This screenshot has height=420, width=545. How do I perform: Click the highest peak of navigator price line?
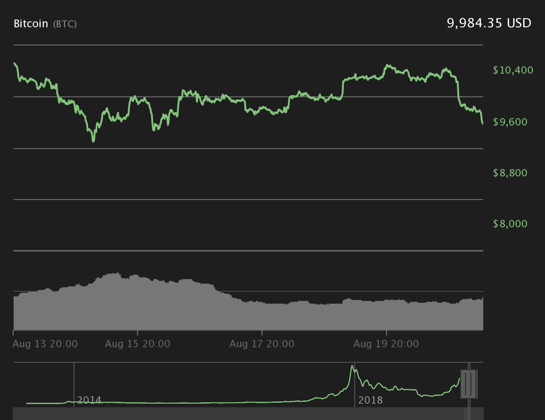coord(352,366)
